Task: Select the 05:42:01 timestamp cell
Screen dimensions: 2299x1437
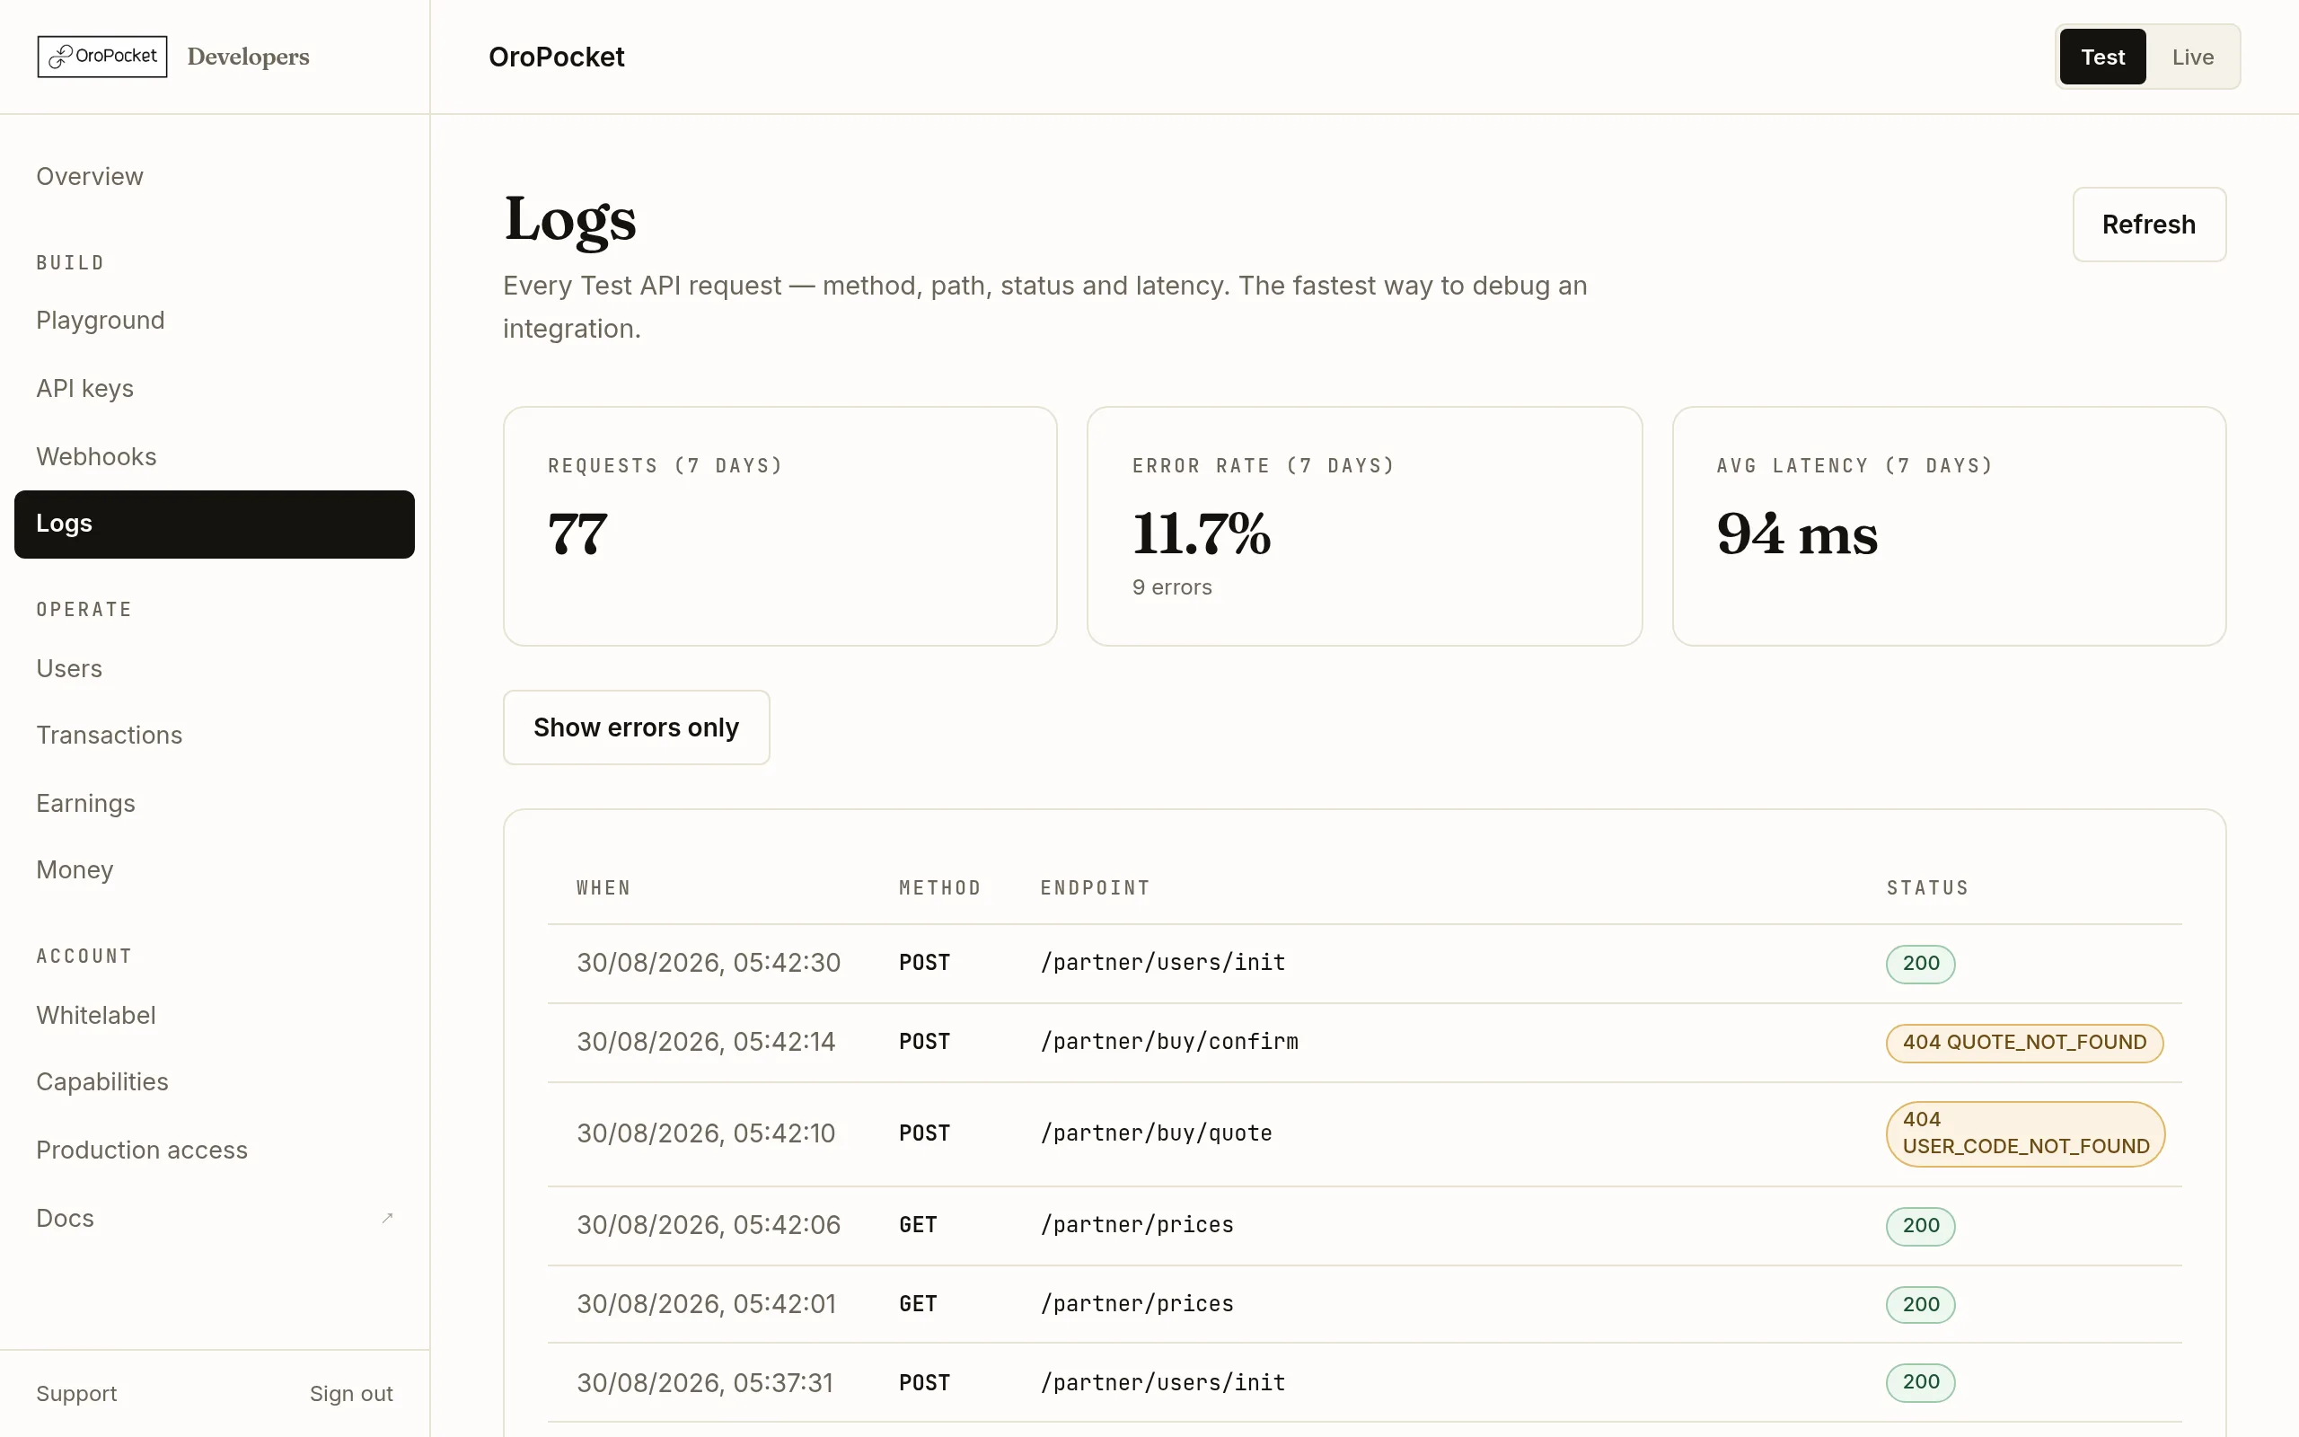Action: click(x=707, y=1304)
